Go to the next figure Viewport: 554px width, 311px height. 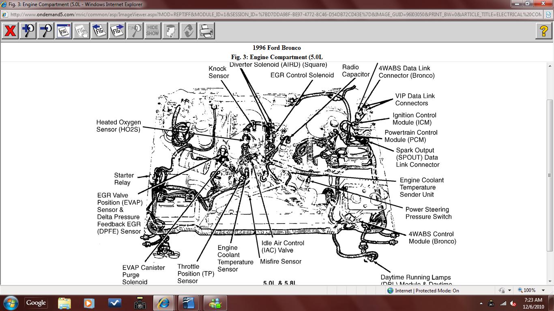(x=117, y=31)
